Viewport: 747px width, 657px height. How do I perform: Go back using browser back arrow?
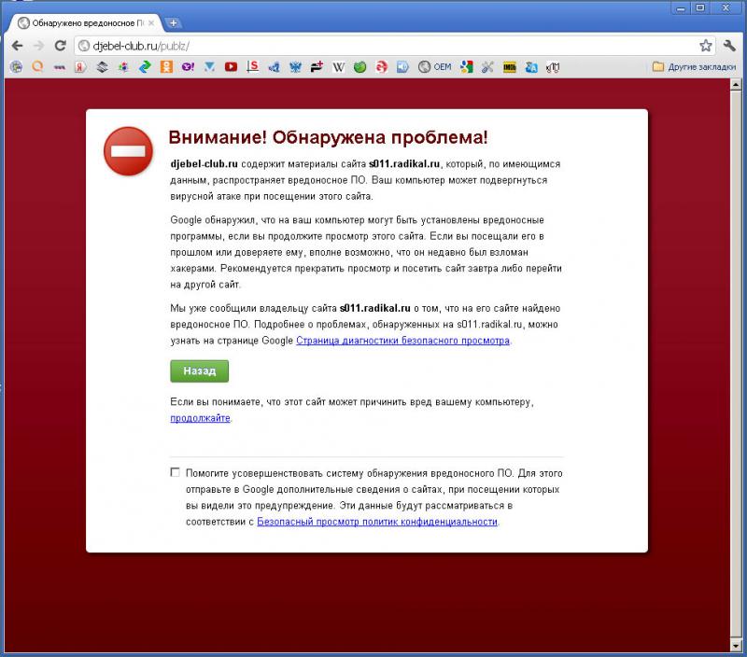(17, 46)
